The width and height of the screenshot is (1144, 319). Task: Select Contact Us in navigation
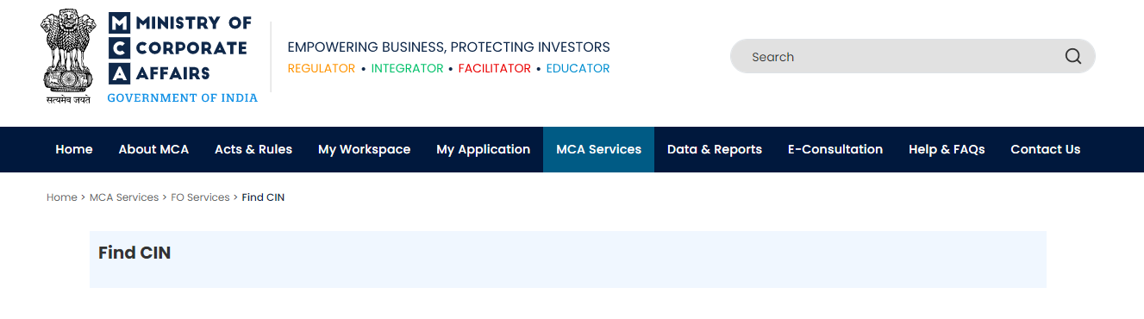coord(1045,149)
